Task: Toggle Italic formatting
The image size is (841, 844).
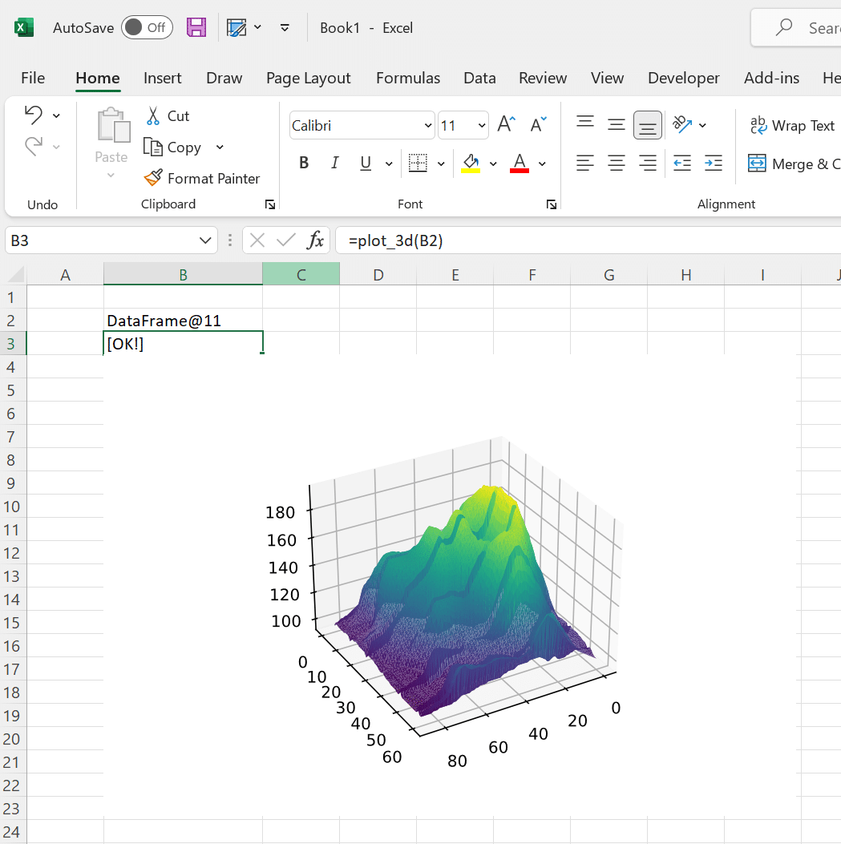Action: pos(335,163)
